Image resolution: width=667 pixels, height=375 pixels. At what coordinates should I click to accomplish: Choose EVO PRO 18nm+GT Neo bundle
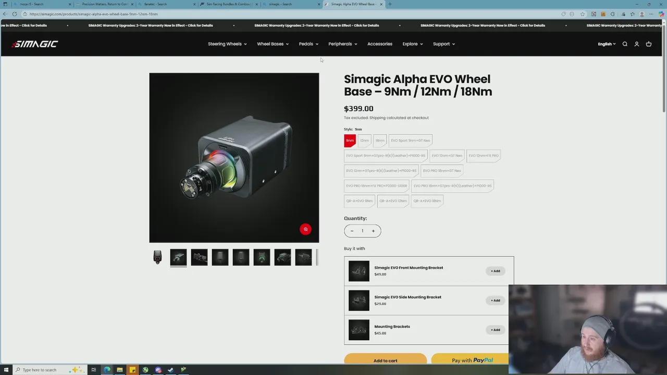(442, 171)
